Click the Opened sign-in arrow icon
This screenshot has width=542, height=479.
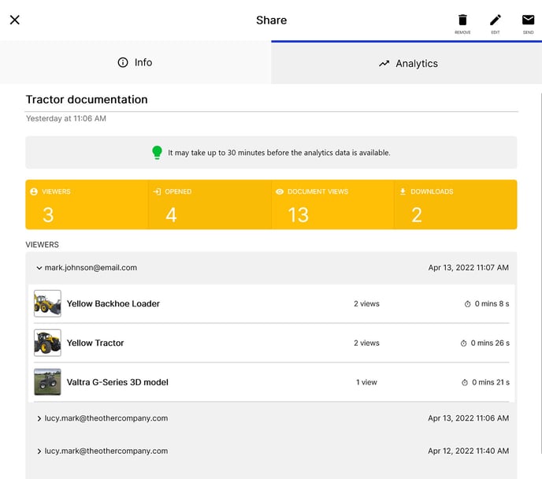(157, 191)
